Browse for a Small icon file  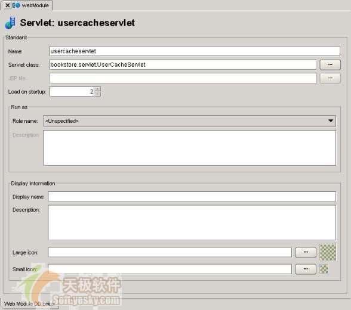(306, 269)
